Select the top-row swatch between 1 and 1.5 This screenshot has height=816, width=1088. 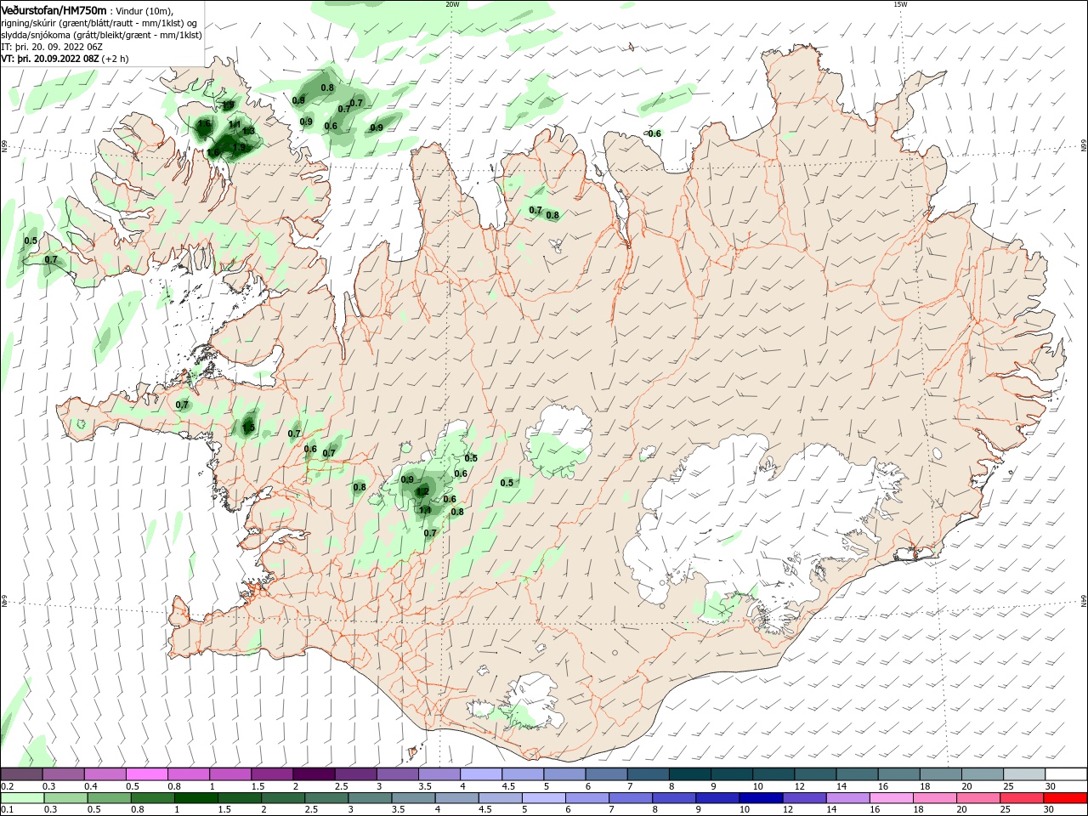[x=230, y=774]
